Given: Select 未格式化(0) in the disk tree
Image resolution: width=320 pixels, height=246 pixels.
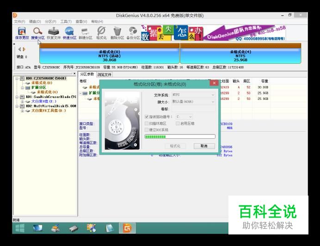Looking at the screenshot, I should pos(42,83).
